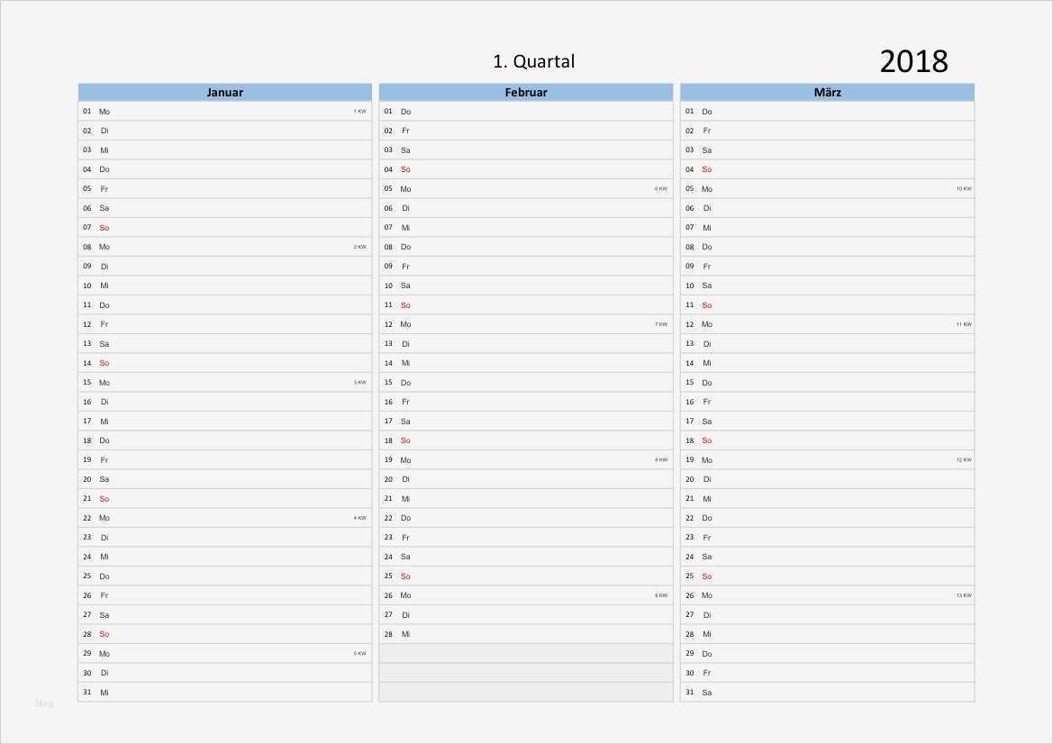
Task: Select the 18 So row in März
Action: (x=827, y=440)
